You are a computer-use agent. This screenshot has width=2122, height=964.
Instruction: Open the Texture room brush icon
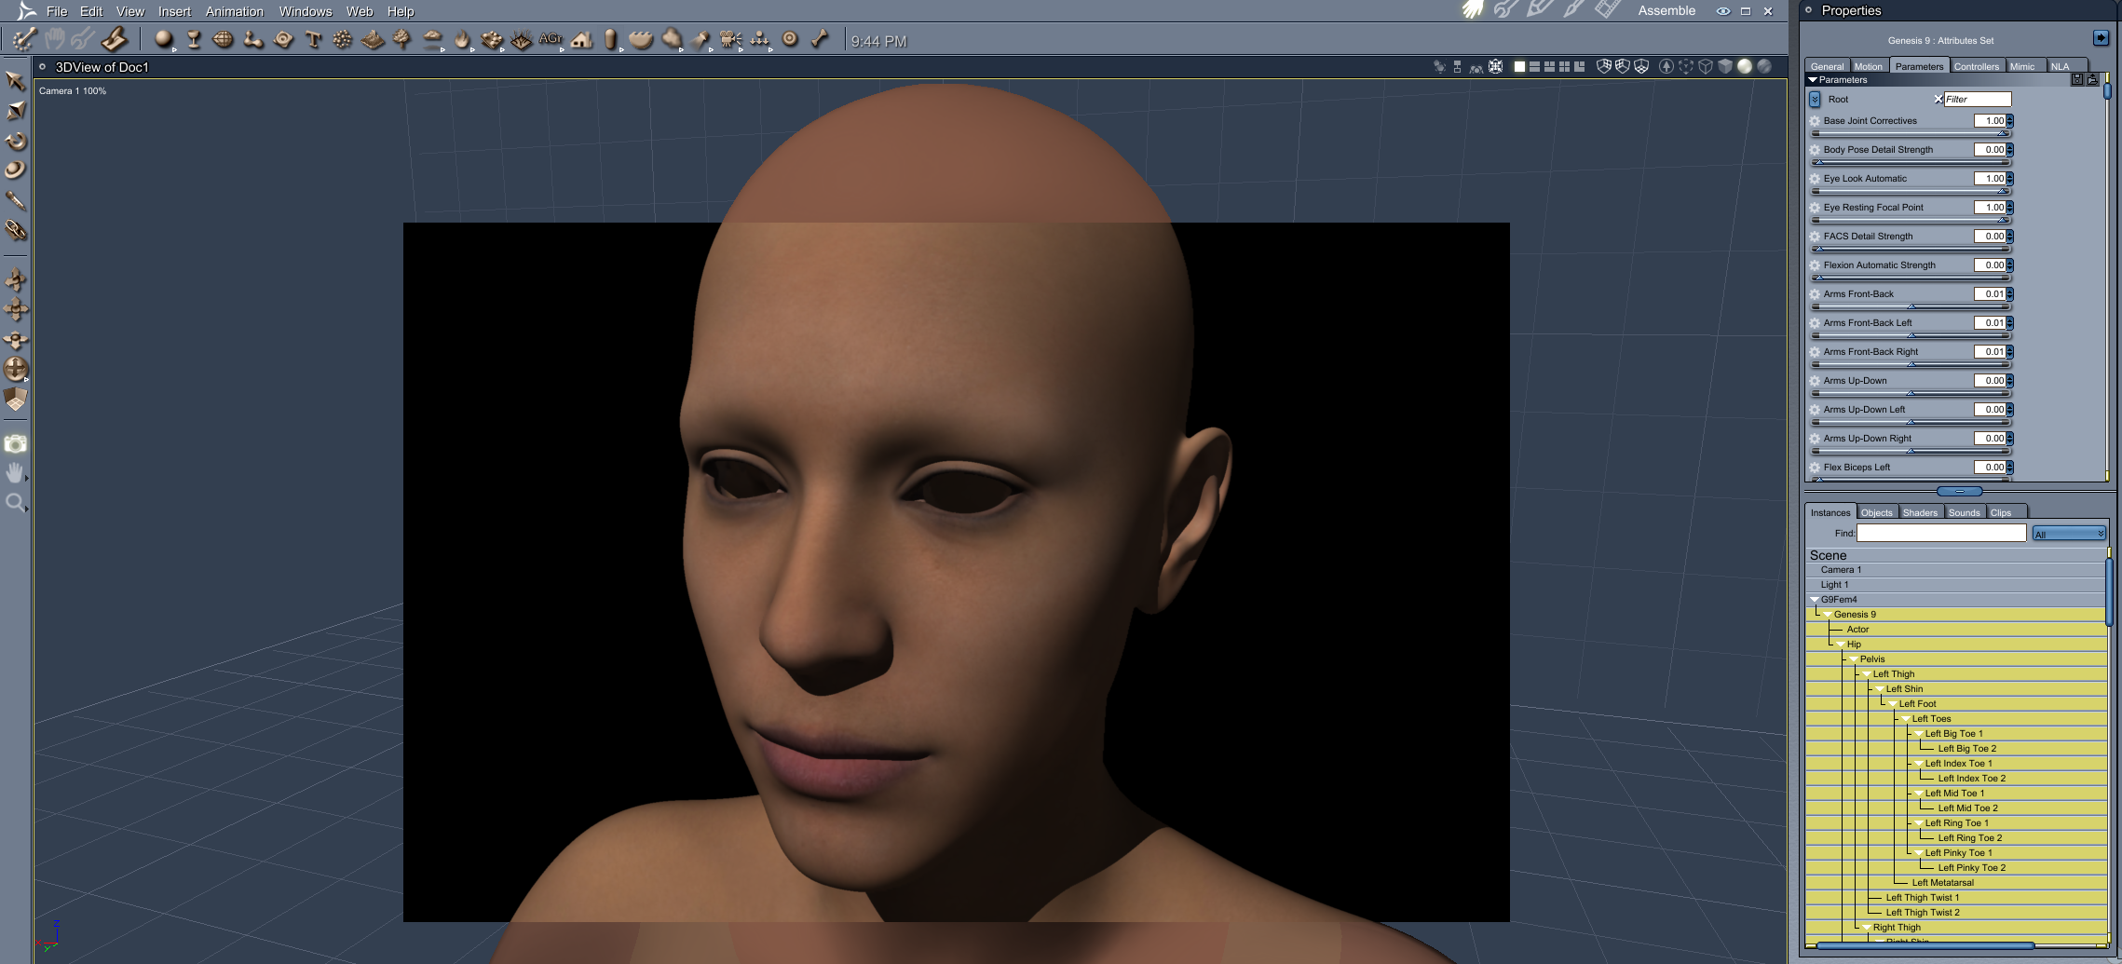click(1573, 10)
